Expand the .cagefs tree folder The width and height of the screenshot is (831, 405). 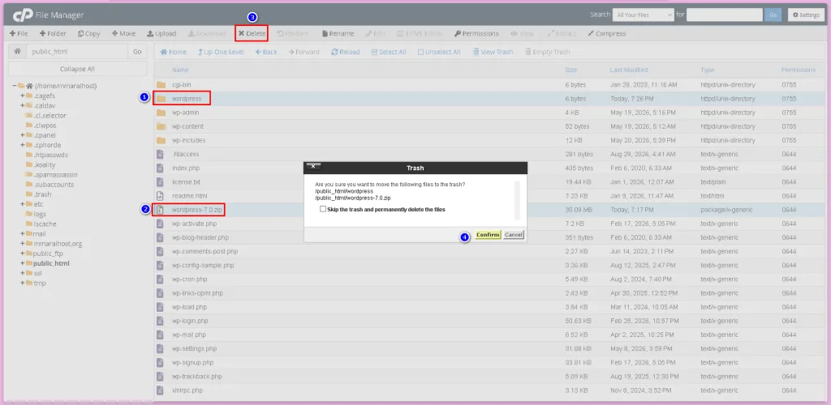point(22,96)
